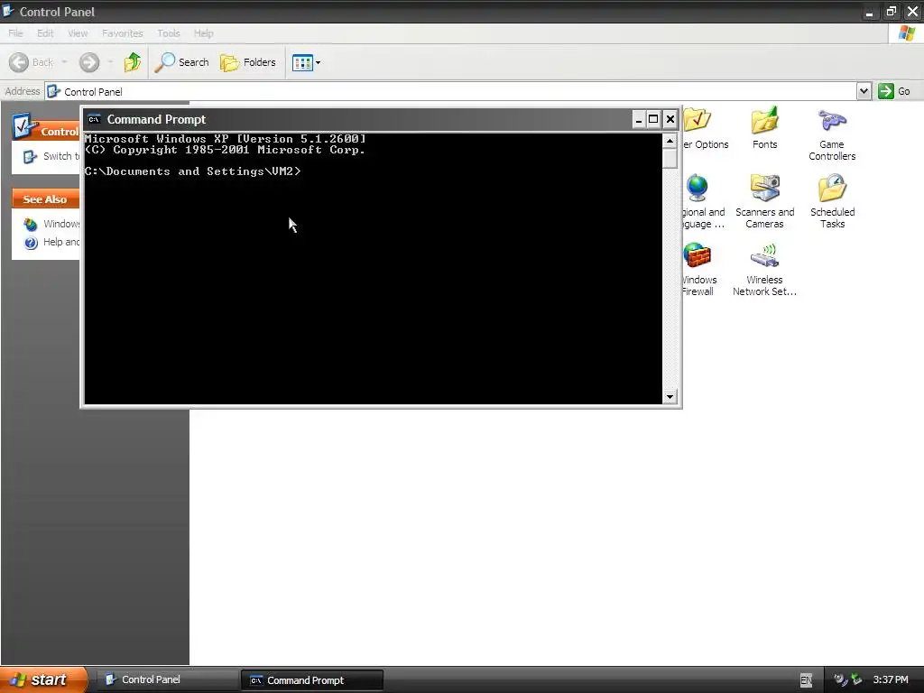
Task: Minimize the Command Prompt window
Action: tap(638, 120)
